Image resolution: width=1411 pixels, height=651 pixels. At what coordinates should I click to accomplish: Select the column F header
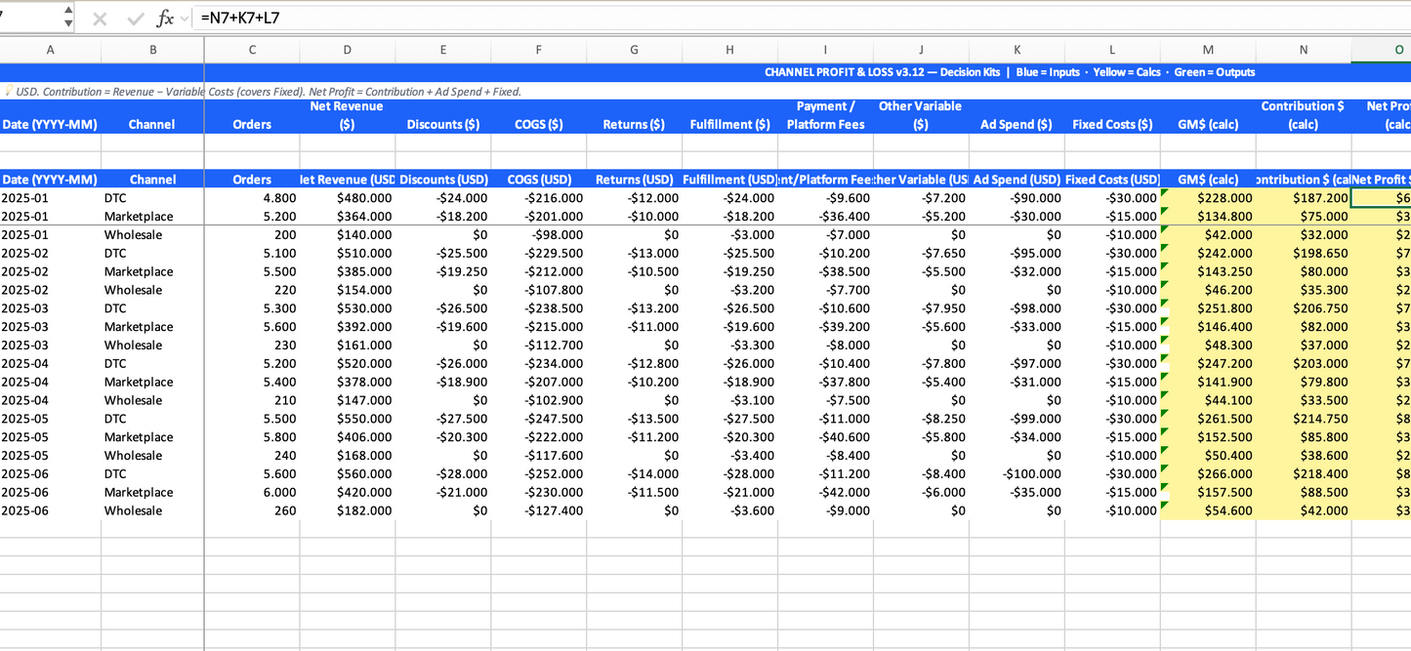538,50
